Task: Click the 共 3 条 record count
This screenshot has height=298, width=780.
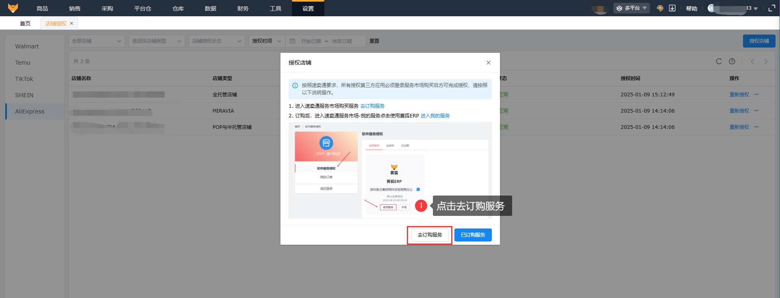Action: pos(82,61)
